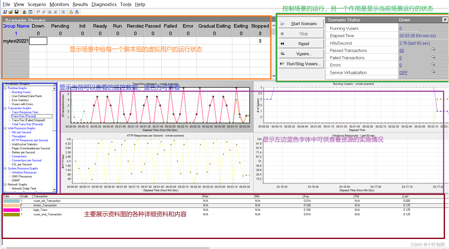The image size is (449, 249).
Task: Click scroll-up arrow of Available Graphs tree
Action: [54, 88]
